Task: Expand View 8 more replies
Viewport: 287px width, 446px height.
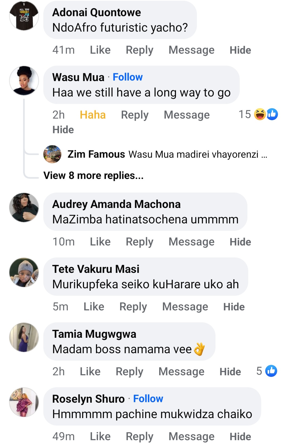Action: [x=94, y=176]
